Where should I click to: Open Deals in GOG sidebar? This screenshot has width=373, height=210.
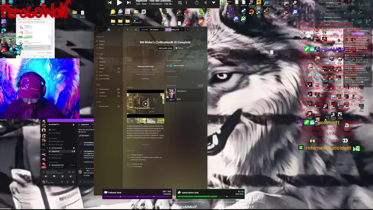click(x=101, y=65)
